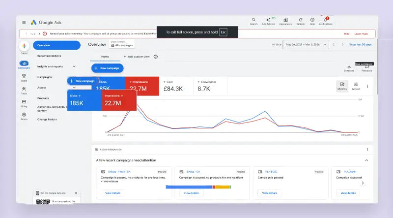
Task: Click the Account diagnostics magnifier icon
Action: tap(96, 150)
